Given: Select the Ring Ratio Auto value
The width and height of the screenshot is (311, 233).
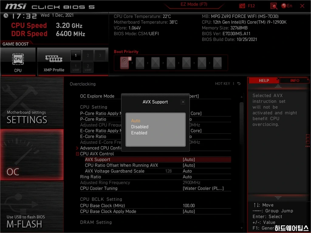Looking at the screenshot, I should [187, 177].
